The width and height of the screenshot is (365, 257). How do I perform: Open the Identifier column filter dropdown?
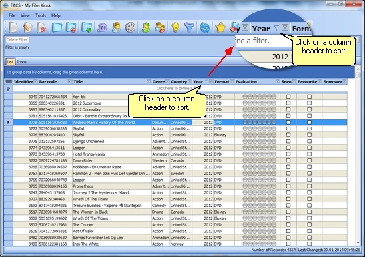35,81
